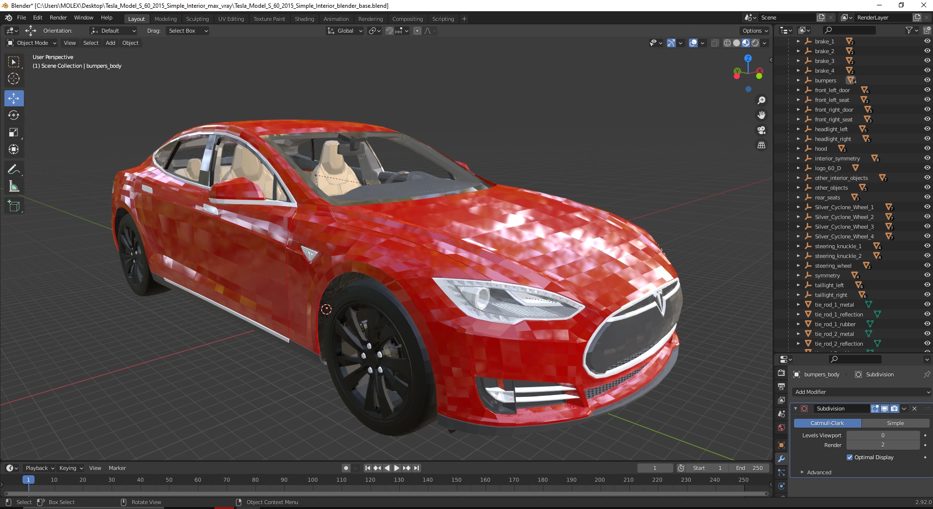Select the Transform tool
The height and width of the screenshot is (509, 933).
tap(14, 149)
